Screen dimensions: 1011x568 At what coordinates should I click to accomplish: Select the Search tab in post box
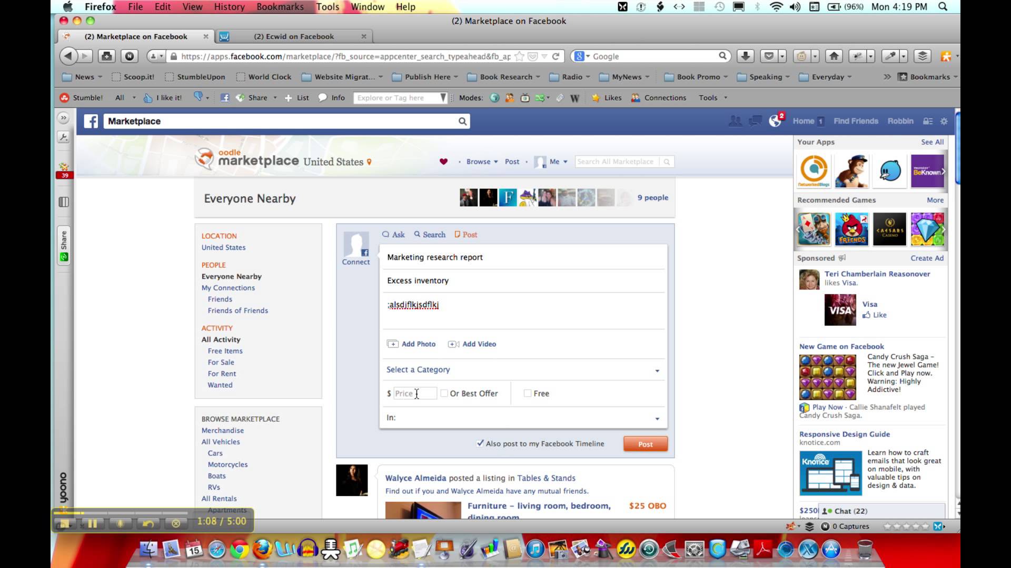[430, 235]
